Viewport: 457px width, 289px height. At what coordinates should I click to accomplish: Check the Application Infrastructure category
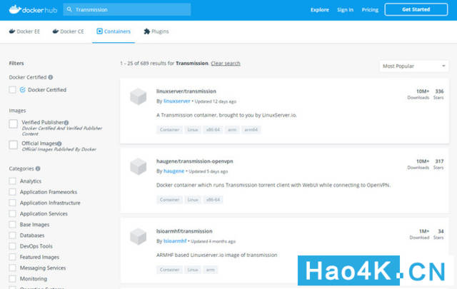13,203
